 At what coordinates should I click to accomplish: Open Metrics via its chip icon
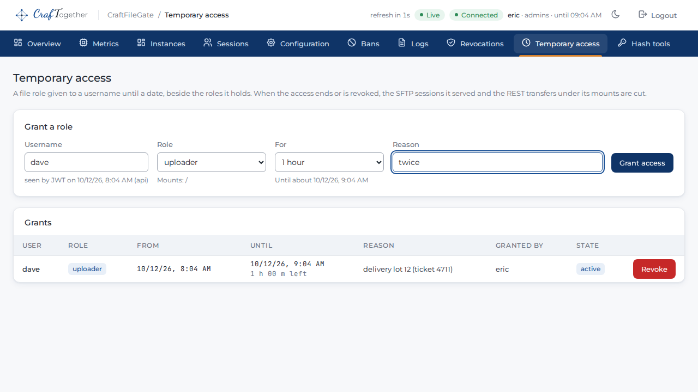83,43
